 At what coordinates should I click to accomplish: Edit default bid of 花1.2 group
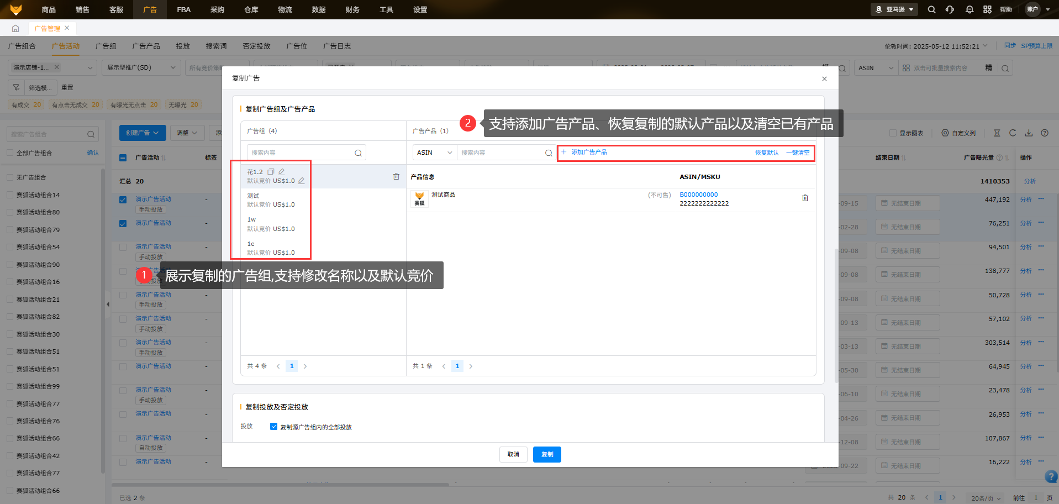(x=301, y=181)
